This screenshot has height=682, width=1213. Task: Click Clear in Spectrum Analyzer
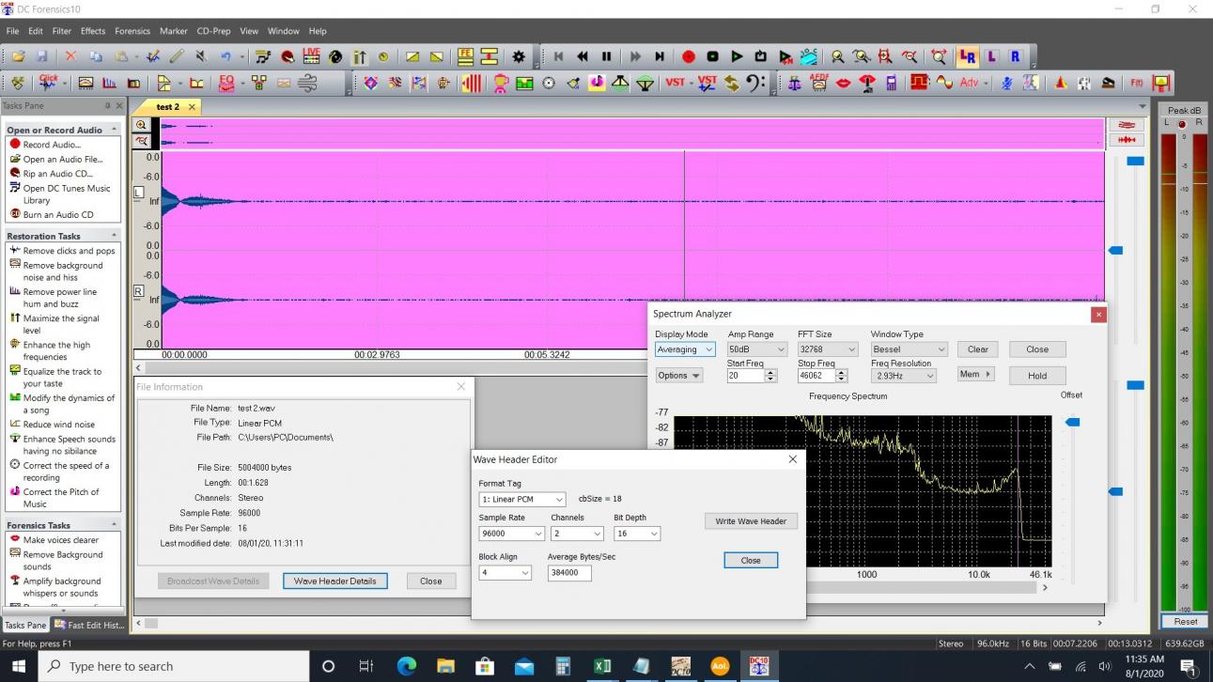[978, 349]
